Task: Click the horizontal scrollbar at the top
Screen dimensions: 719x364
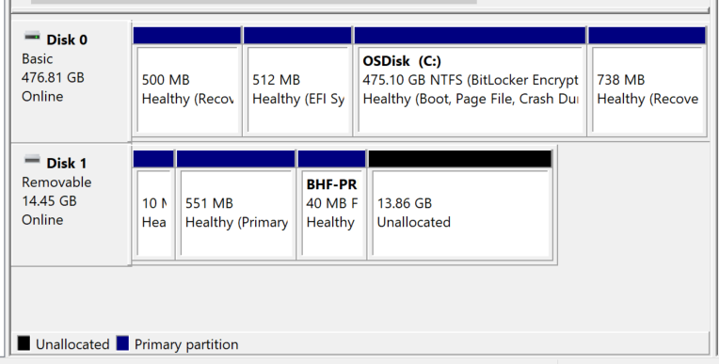Action: click(253, 2)
